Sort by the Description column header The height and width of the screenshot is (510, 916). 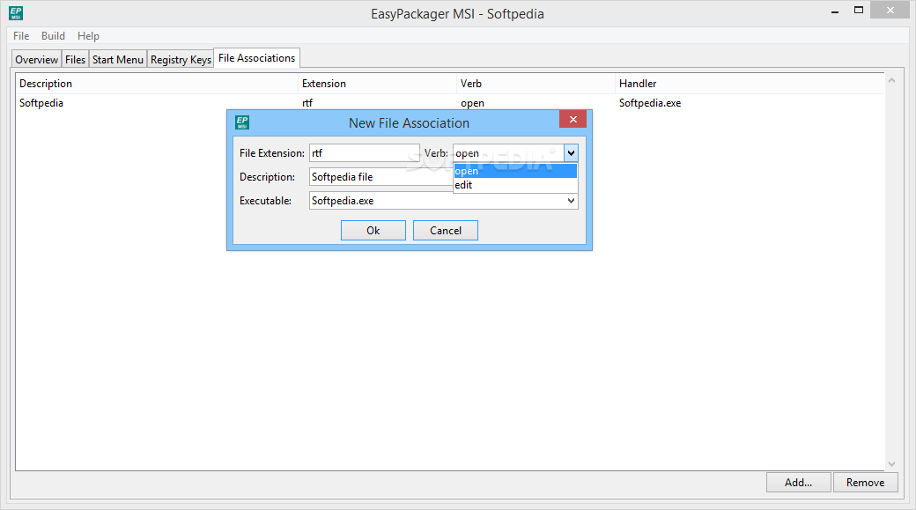pos(157,84)
